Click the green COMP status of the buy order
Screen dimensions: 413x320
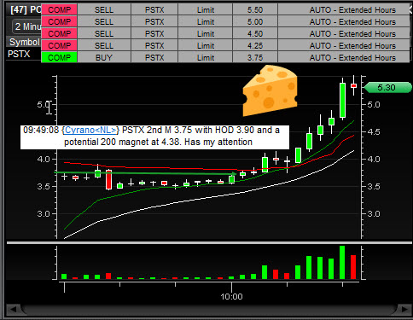coord(59,57)
